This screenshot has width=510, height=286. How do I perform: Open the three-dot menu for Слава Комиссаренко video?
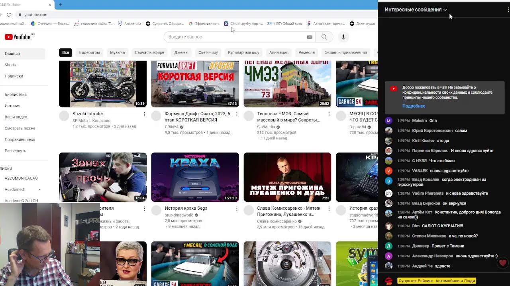329,209
